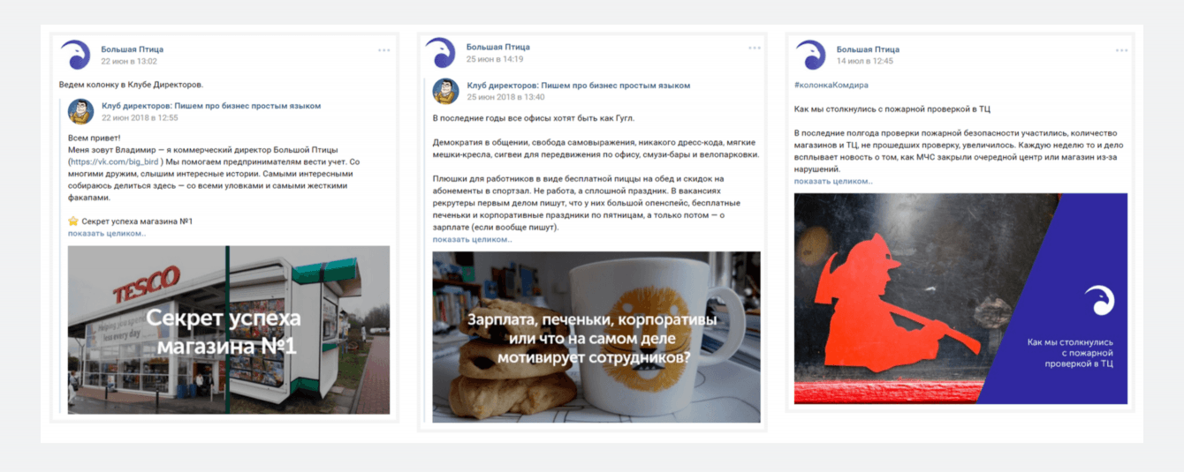Expand first post with показать целиком
Viewport: 1184px width, 472px height.
107,233
